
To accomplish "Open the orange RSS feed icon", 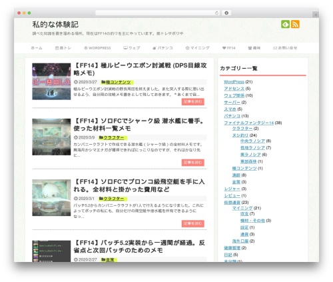I will coord(295,24).
